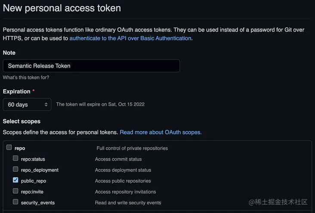Image resolution: width=315 pixels, height=213 pixels.
Task: Tick the repo_deployment checkbox
Action: pos(15,169)
